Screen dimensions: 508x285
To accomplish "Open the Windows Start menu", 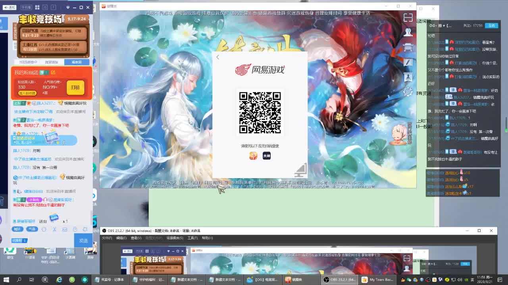I will [x=6, y=279].
